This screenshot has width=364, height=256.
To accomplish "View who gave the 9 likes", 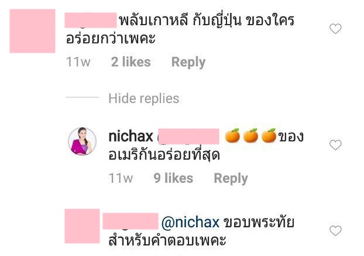I will [x=173, y=178].
